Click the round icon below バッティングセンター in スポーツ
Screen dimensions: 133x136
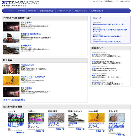point(29,127)
